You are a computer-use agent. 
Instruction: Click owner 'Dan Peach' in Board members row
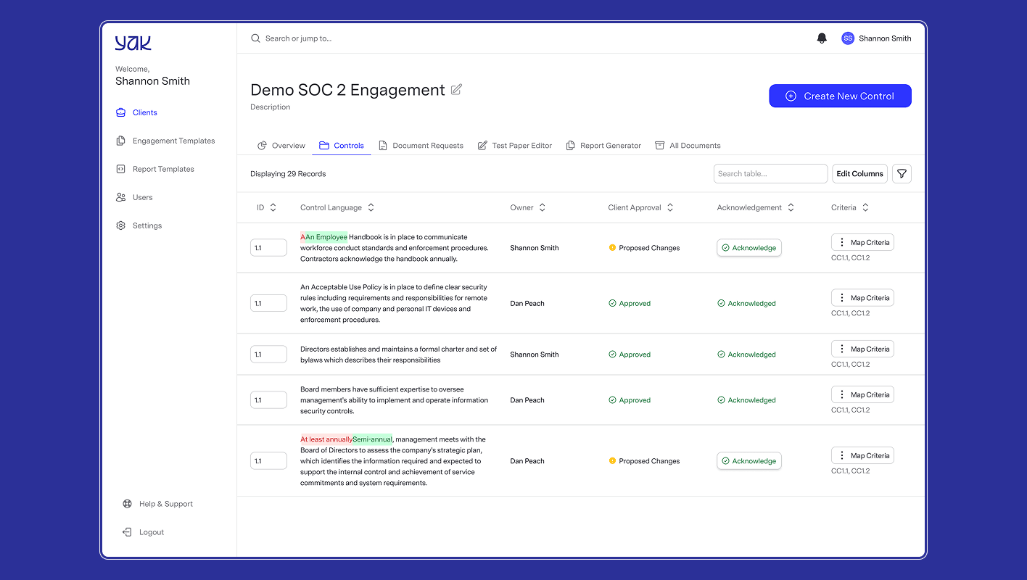coord(527,400)
